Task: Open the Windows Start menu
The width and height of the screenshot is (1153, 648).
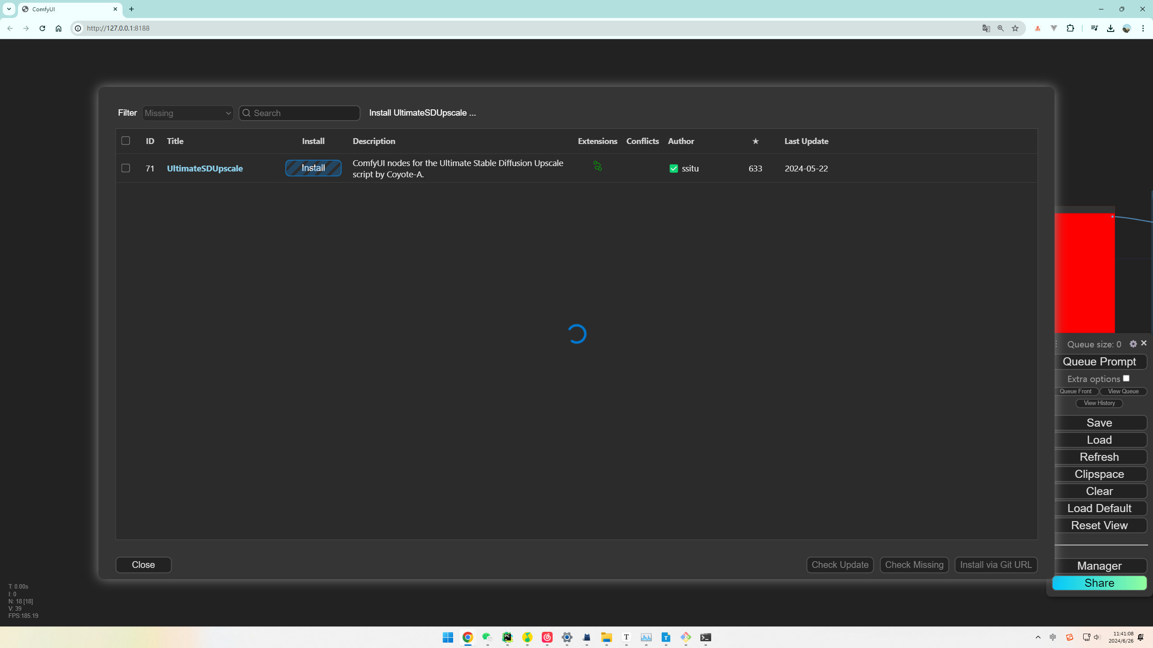Action: (x=448, y=637)
